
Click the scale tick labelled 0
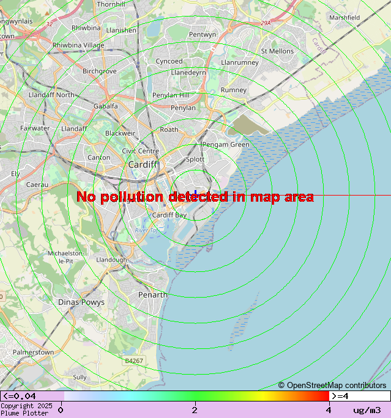coord(61,409)
